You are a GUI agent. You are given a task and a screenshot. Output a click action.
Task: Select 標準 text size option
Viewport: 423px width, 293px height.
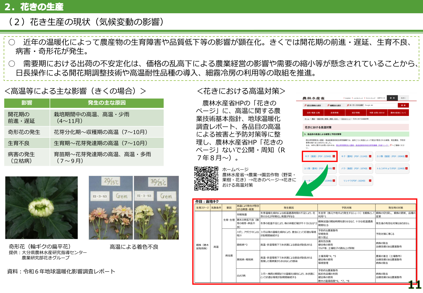pyautogui.click(x=392, y=98)
